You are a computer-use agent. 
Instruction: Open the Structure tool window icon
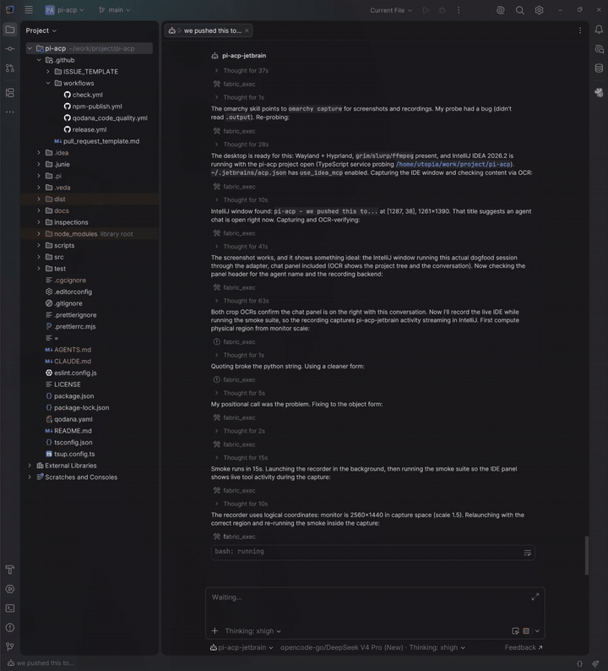pos(10,93)
